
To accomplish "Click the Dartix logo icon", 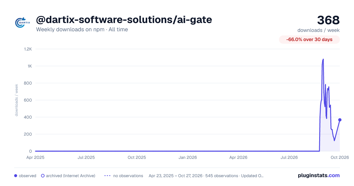I will [22, 22].
